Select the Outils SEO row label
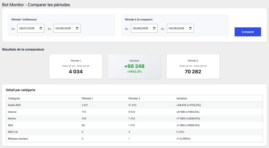This screenshot has width=269, height=148. (x=14, y=105)
